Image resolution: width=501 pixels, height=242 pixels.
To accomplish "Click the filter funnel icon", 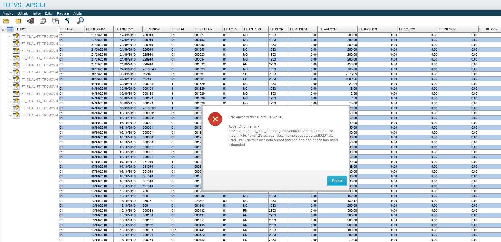I will [68, 21].
